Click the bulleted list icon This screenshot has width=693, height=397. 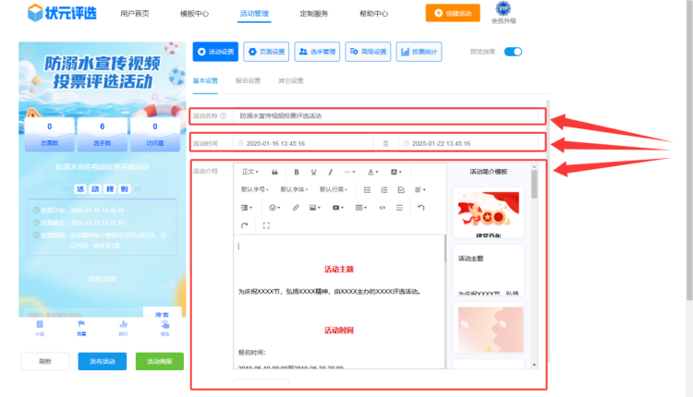[x=368, y=189]
